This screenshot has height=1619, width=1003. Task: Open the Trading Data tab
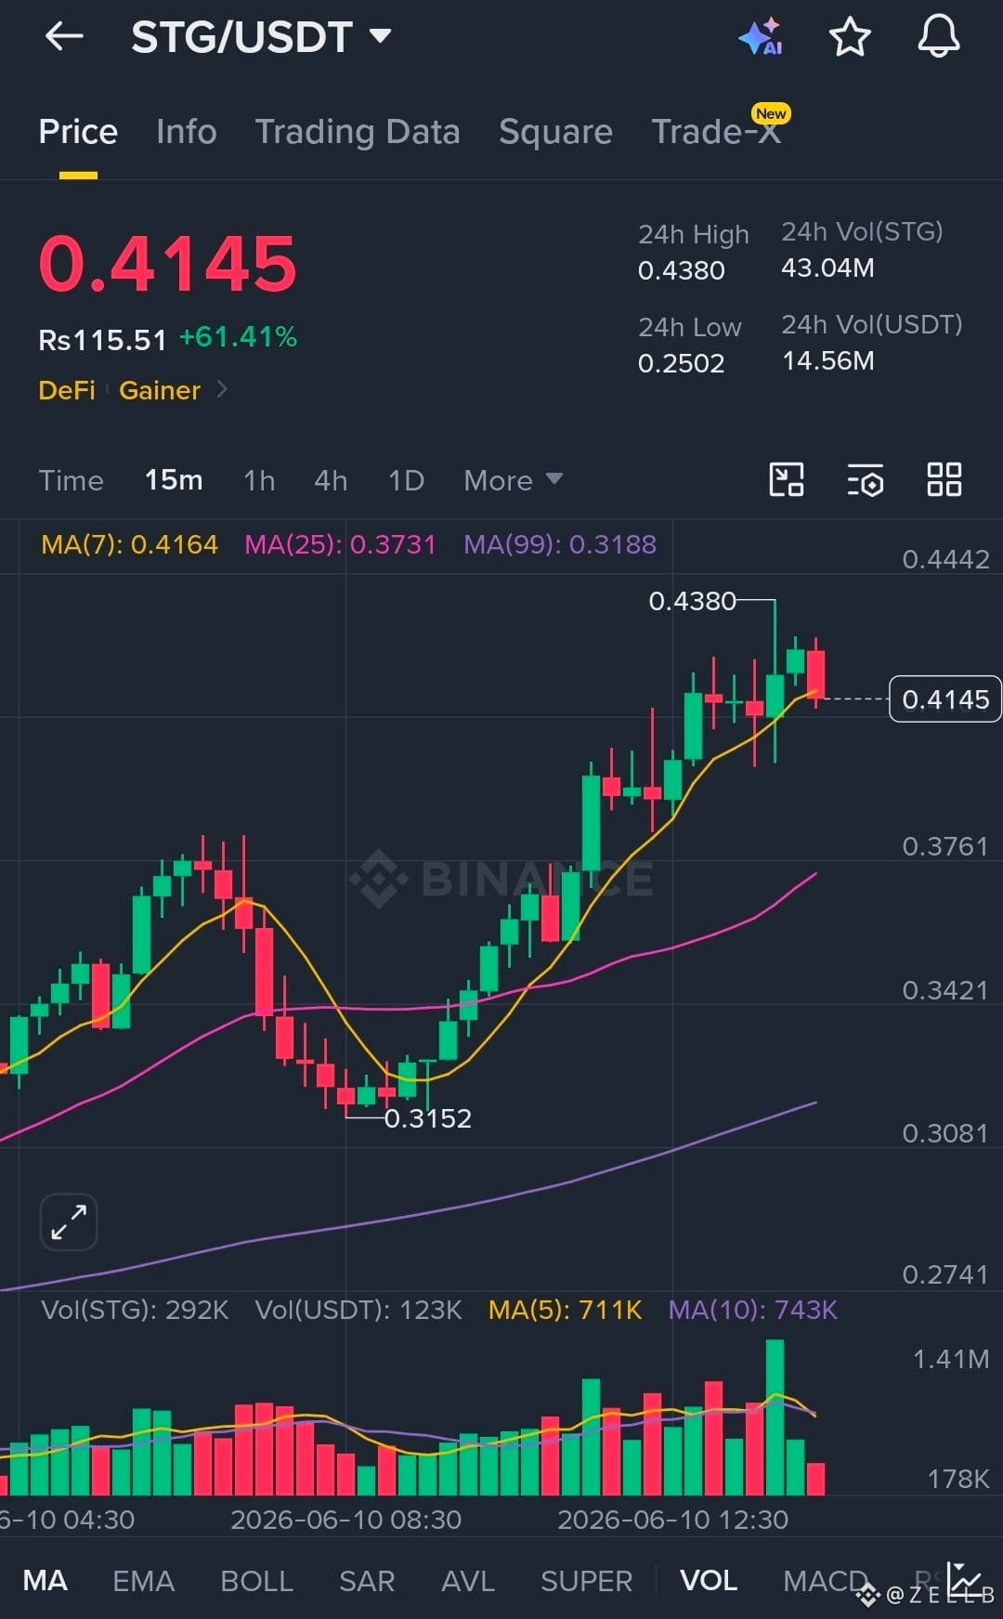358,132
